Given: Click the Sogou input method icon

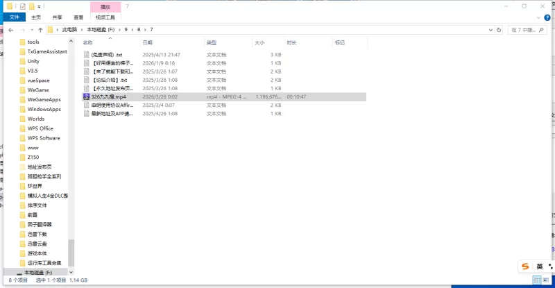Looking at the screenshot, I should [x=524, y=266].
